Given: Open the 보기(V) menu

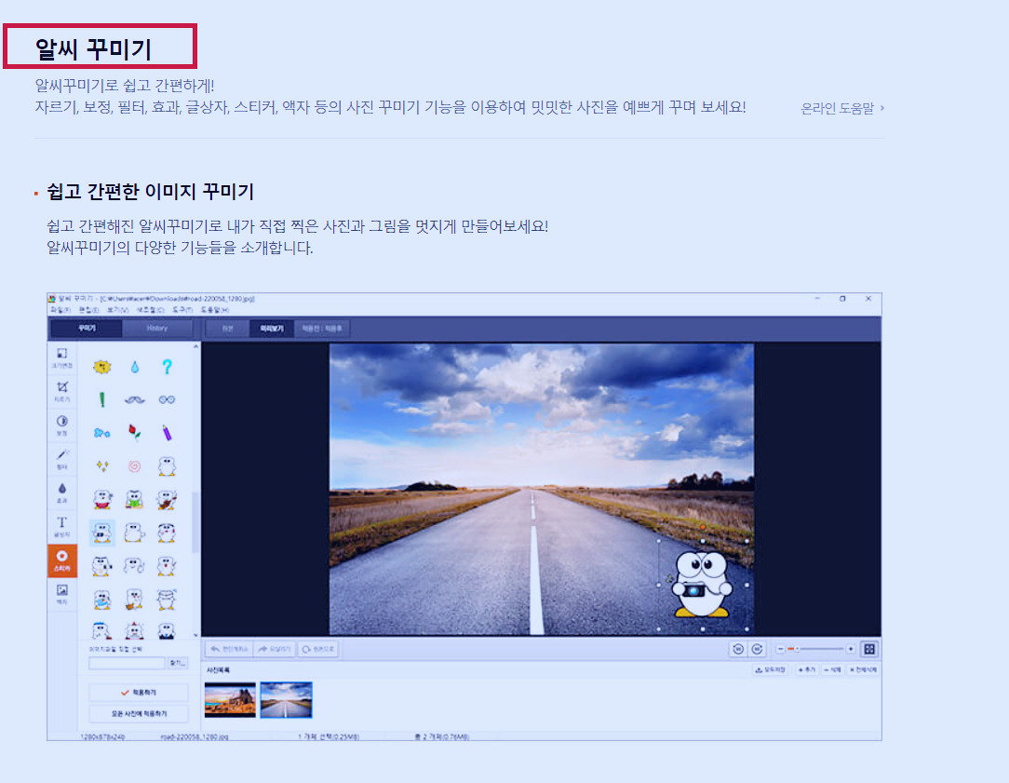Looking at the screenshot, I should coord(118,310).
